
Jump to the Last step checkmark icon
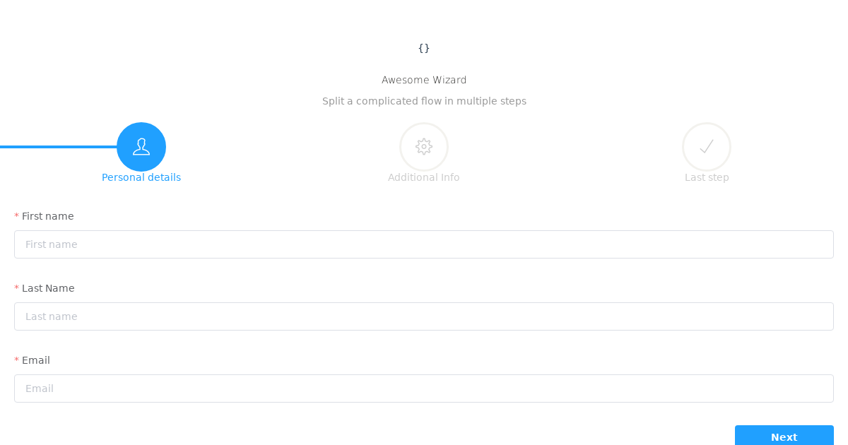(707, 147)
